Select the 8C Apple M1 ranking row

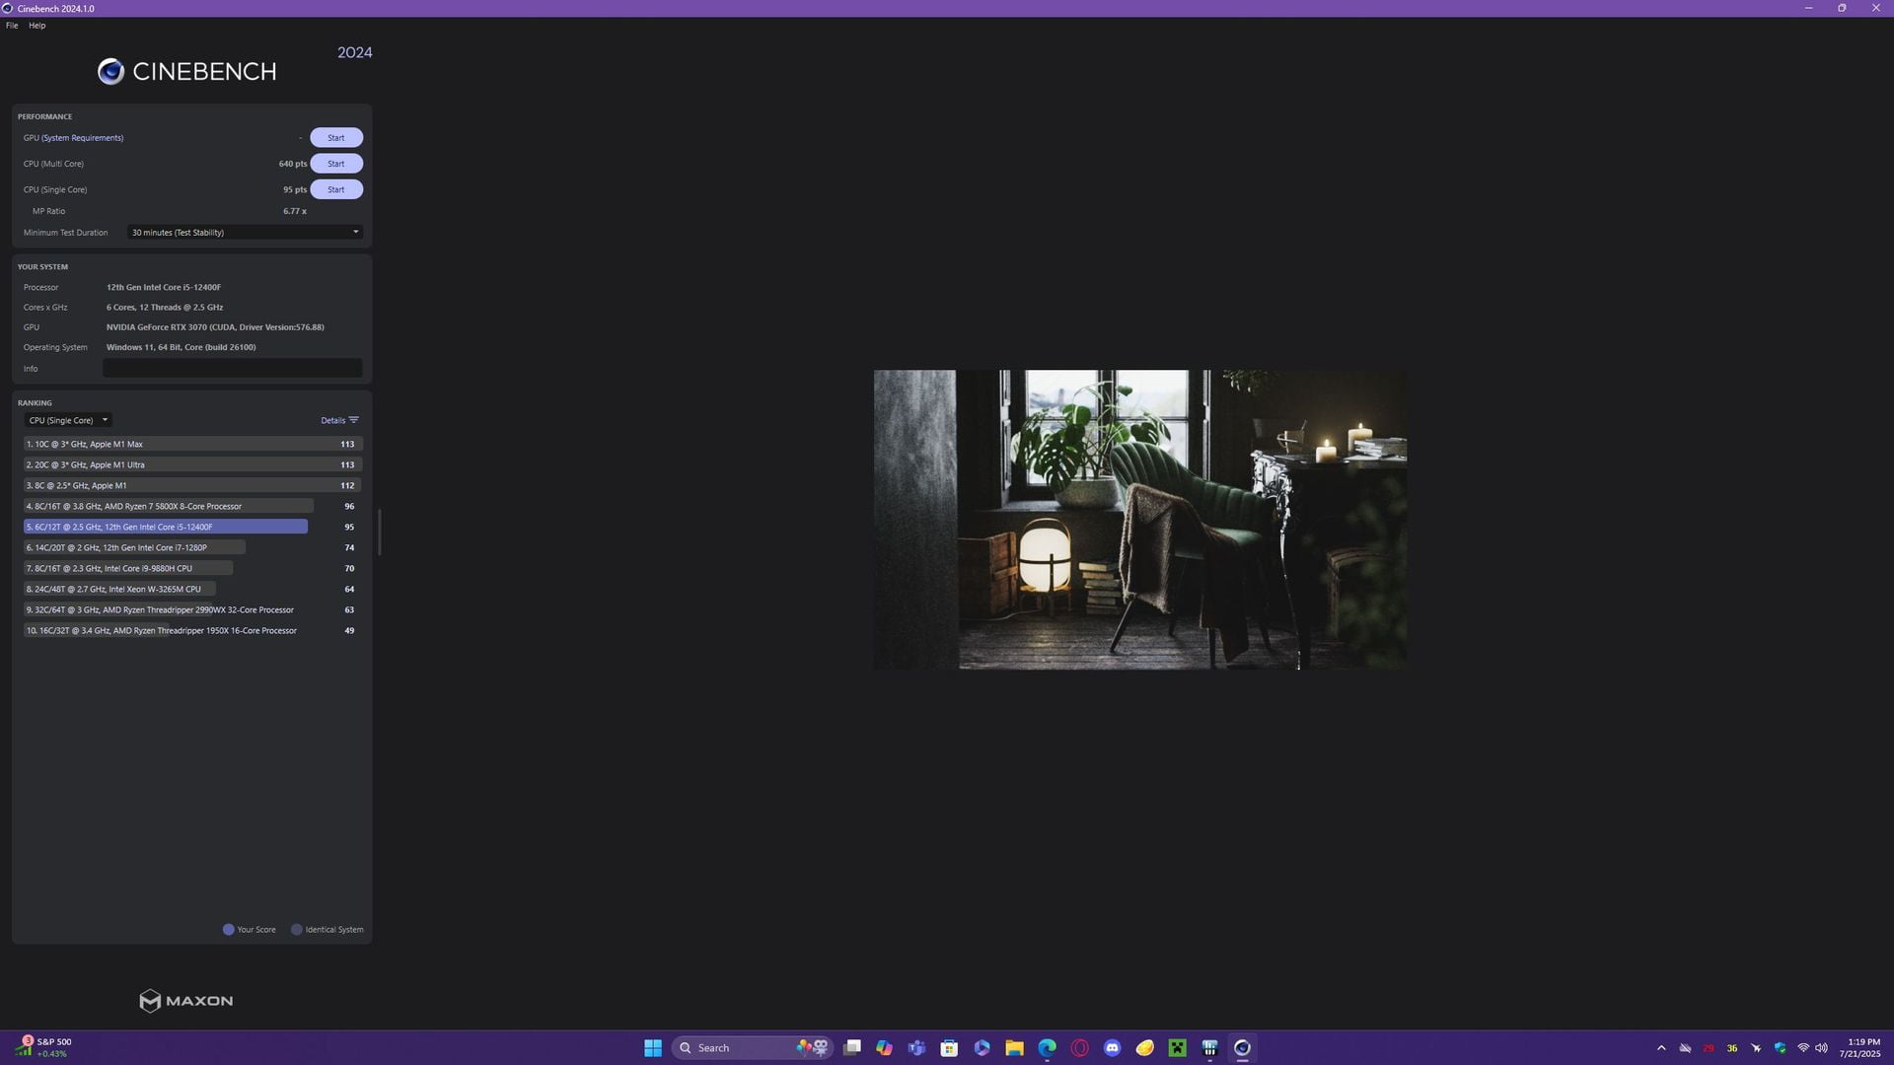(192, 485)
